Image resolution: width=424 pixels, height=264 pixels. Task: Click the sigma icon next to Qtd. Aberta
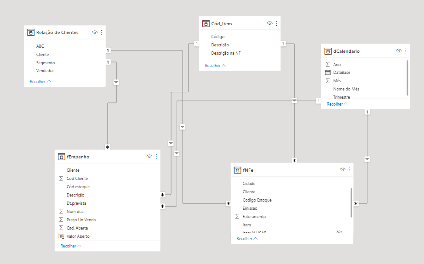(61, 228)
